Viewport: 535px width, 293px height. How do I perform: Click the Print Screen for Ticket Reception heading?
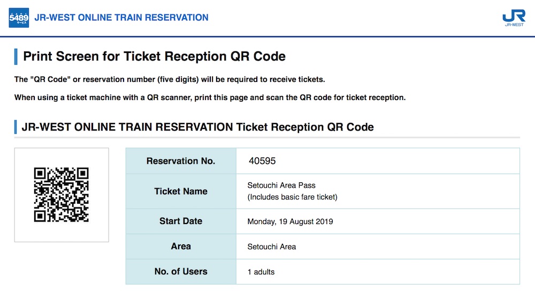pos(154,56)
